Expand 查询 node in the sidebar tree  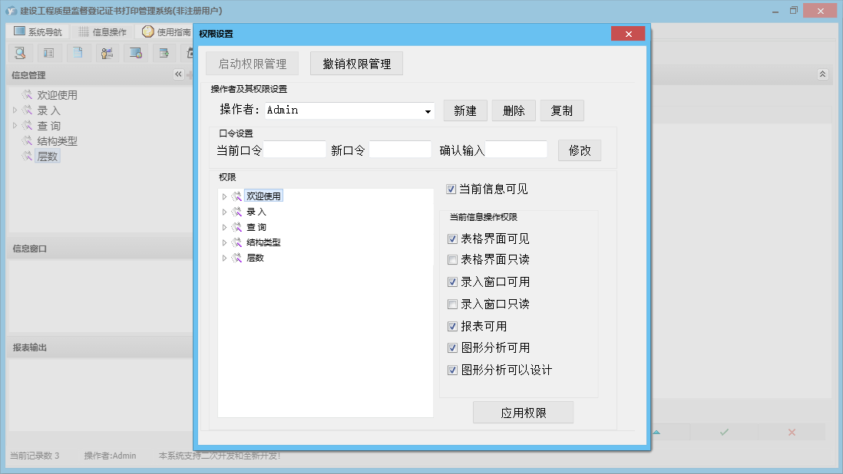tap(15, 126)
